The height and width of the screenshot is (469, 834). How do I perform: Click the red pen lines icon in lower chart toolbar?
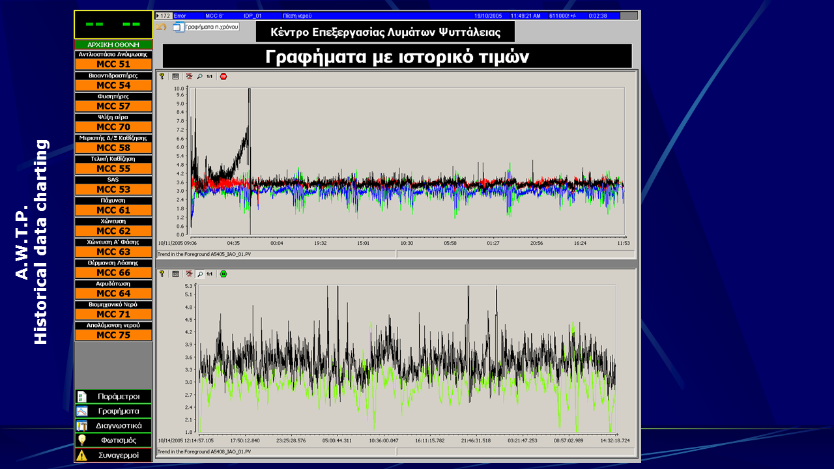pos(189,274)
